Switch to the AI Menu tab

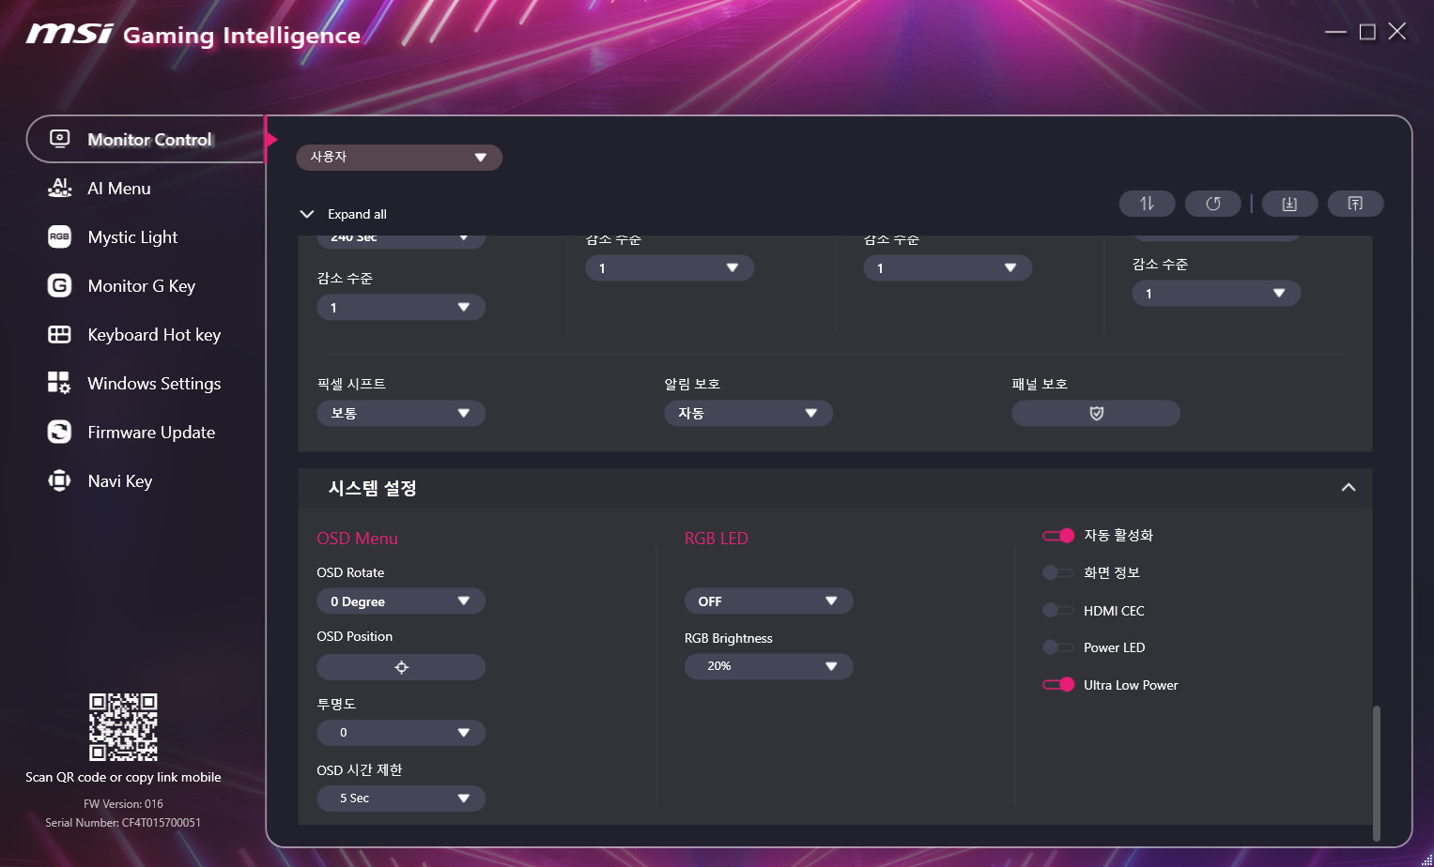[118, 189]
